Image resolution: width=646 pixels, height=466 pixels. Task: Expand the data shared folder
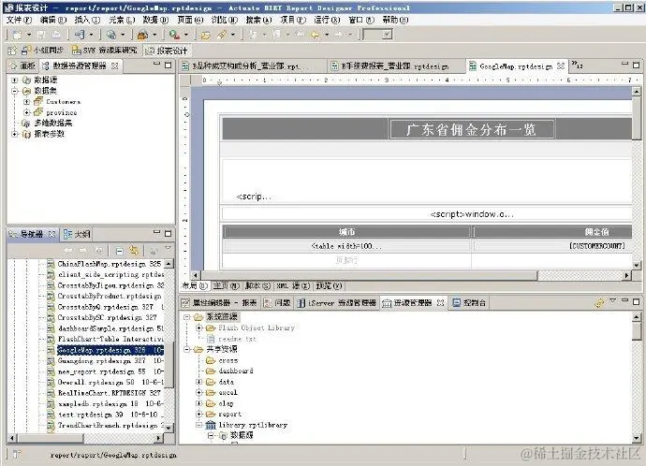tap(199, 382)
